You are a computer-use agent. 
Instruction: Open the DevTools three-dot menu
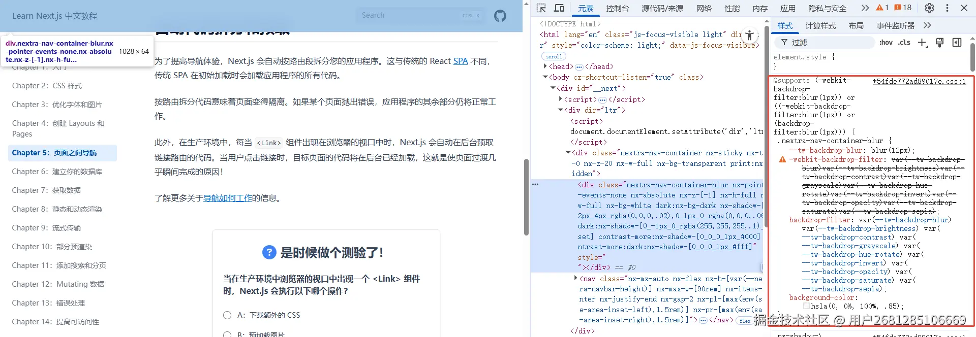947,8
